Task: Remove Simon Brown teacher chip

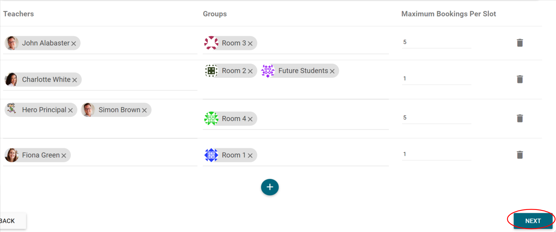Action: coord(144,110)
